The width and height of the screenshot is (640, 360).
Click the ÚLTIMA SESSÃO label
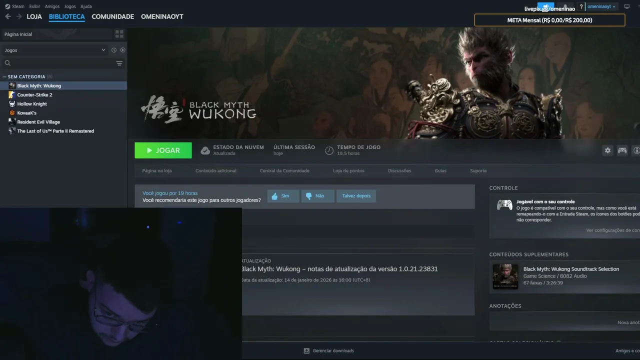click(x=294, y=147)
